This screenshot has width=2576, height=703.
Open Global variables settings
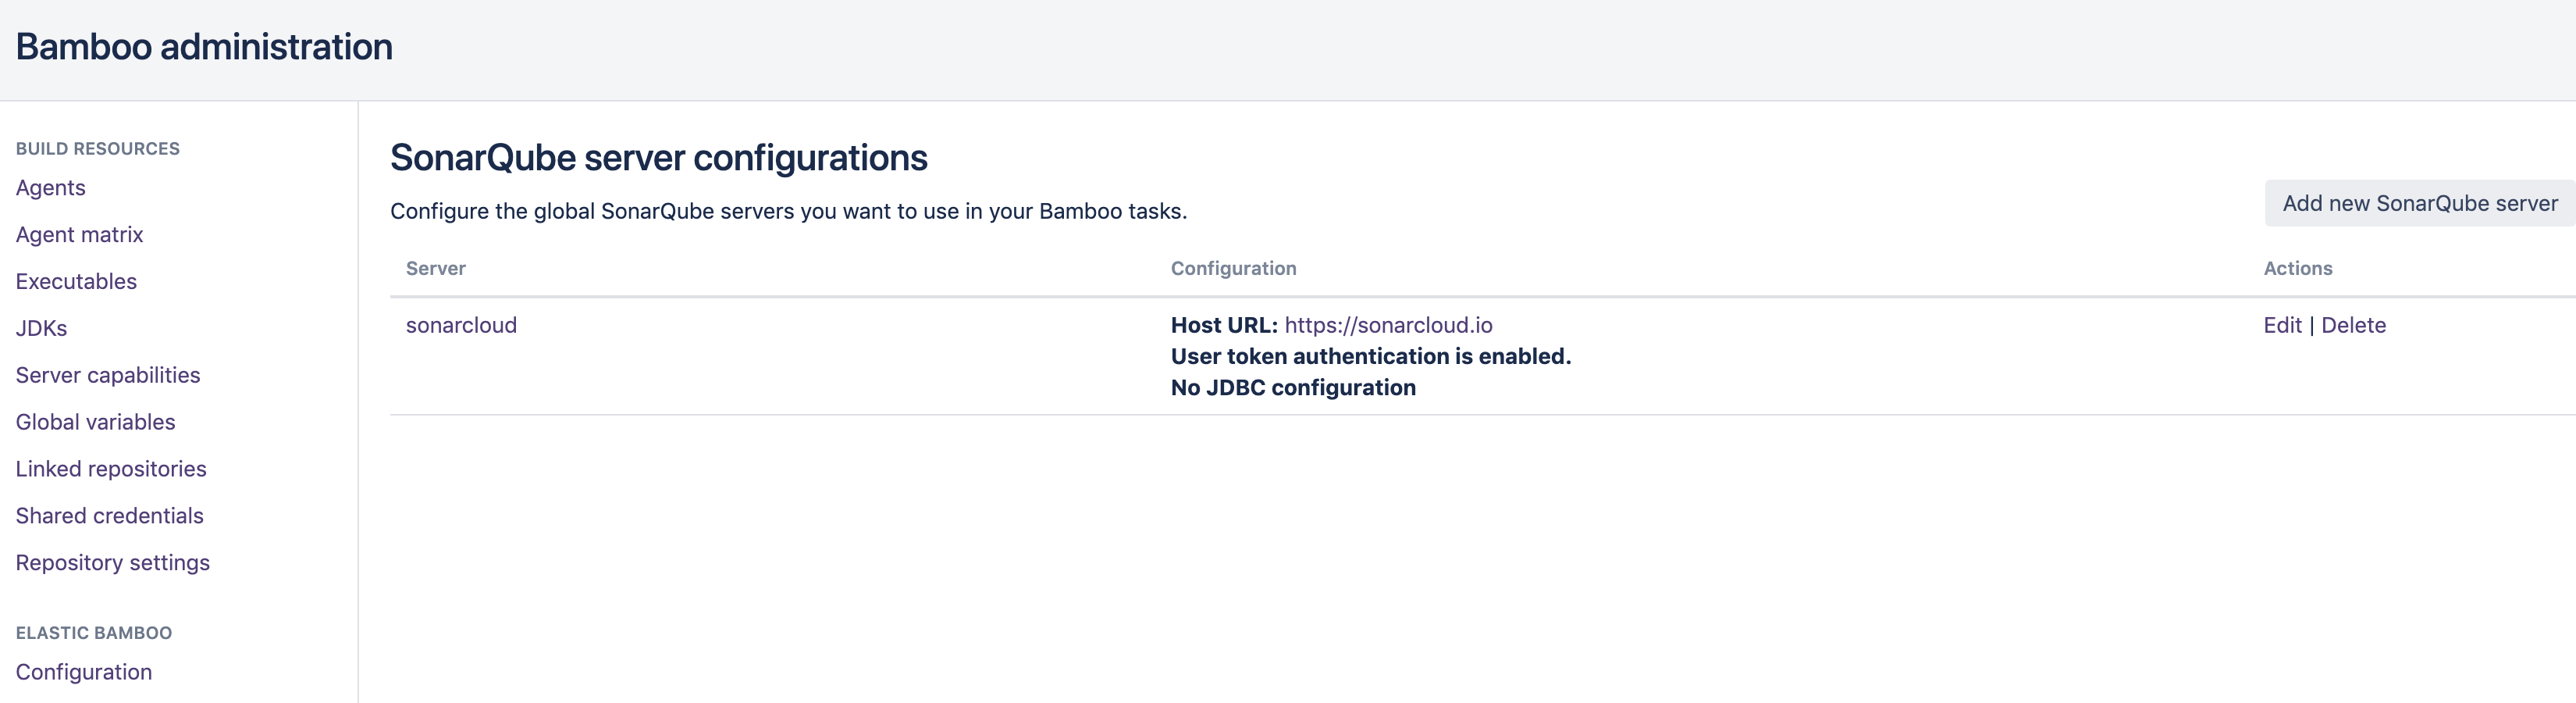pyautogui.click(x=95, y=423)
